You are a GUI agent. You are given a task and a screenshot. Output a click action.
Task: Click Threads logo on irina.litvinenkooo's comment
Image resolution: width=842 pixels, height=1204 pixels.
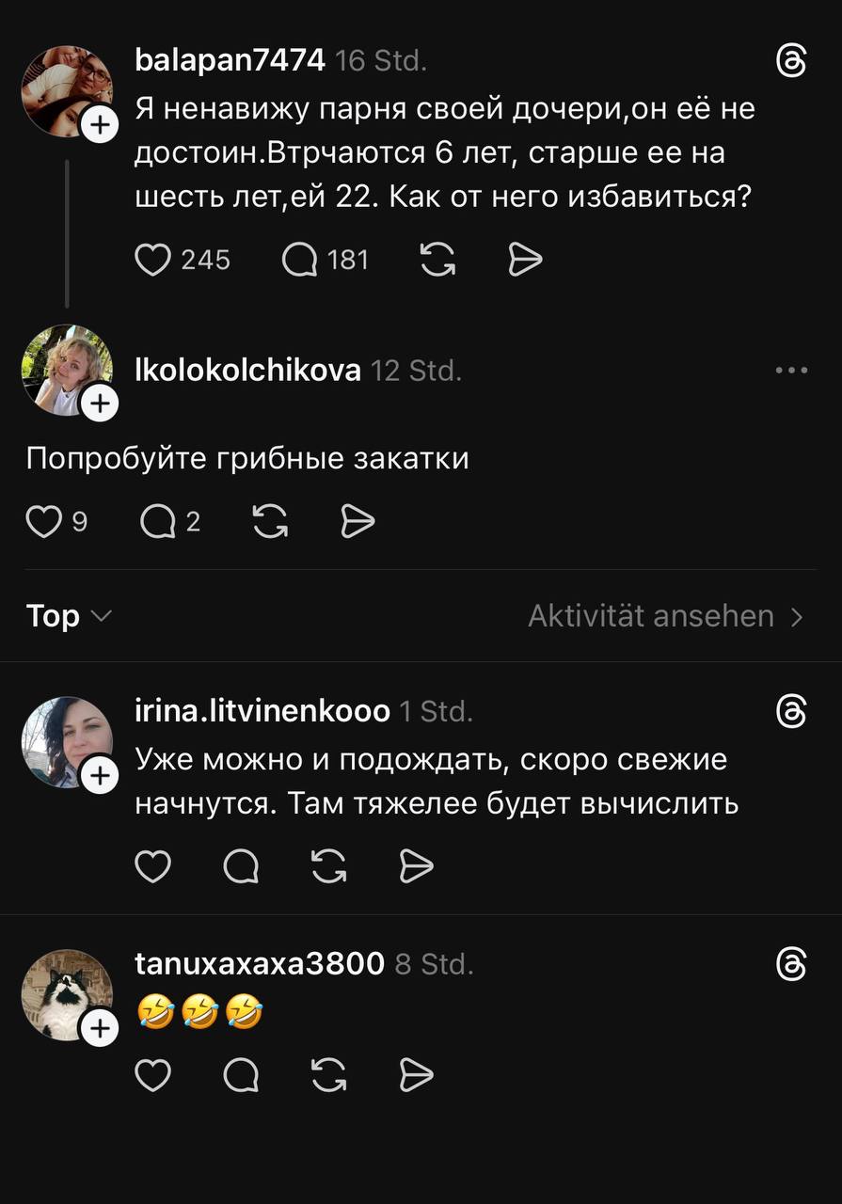pyautogui.click(x=791, y=713)
